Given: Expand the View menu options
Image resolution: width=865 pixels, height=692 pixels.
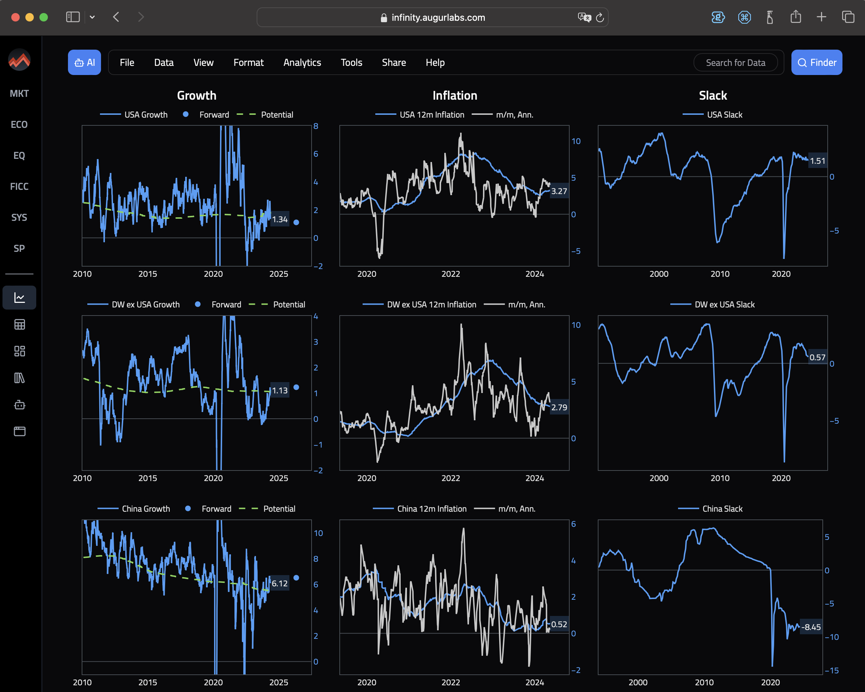Looking at the screenshot, I should tap(203, 62).
